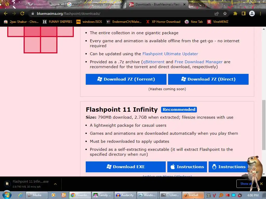Image resolution: width=266 pixels, height=199 pixels.
Task: Open the 4:06 PM system clock
Action: [x=253, y=195]
